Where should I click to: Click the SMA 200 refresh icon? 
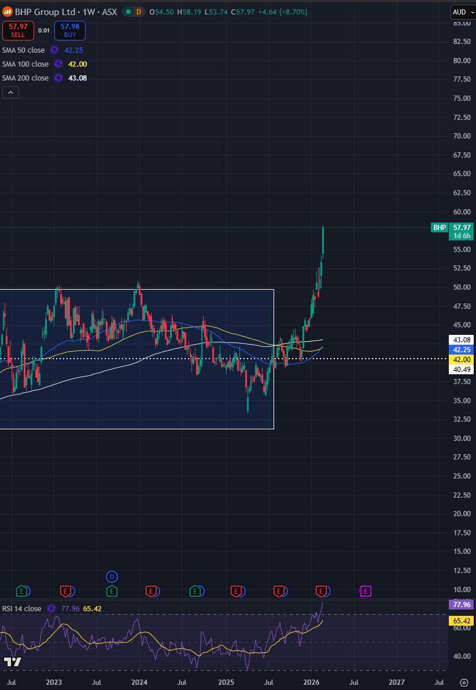pos(58,78)
